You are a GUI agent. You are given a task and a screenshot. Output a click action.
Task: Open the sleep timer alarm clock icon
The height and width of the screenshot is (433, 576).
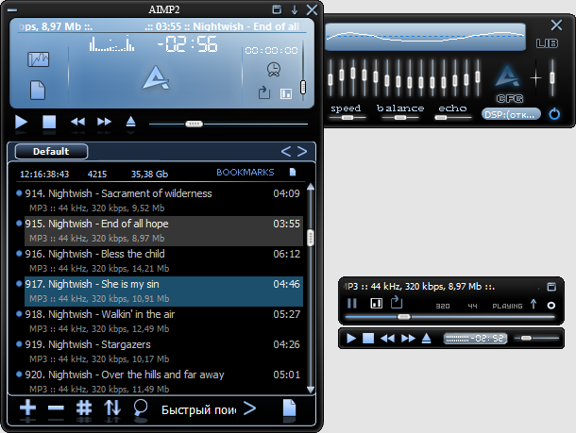pyautogui.click(x=274, y=70)
